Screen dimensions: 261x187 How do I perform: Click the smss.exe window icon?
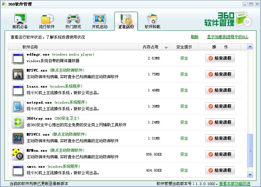(18, 170)
